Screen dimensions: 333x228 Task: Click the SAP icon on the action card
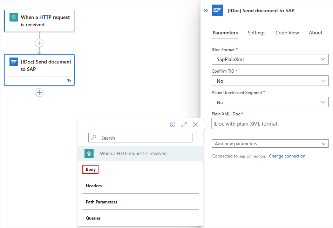(14, 62)
